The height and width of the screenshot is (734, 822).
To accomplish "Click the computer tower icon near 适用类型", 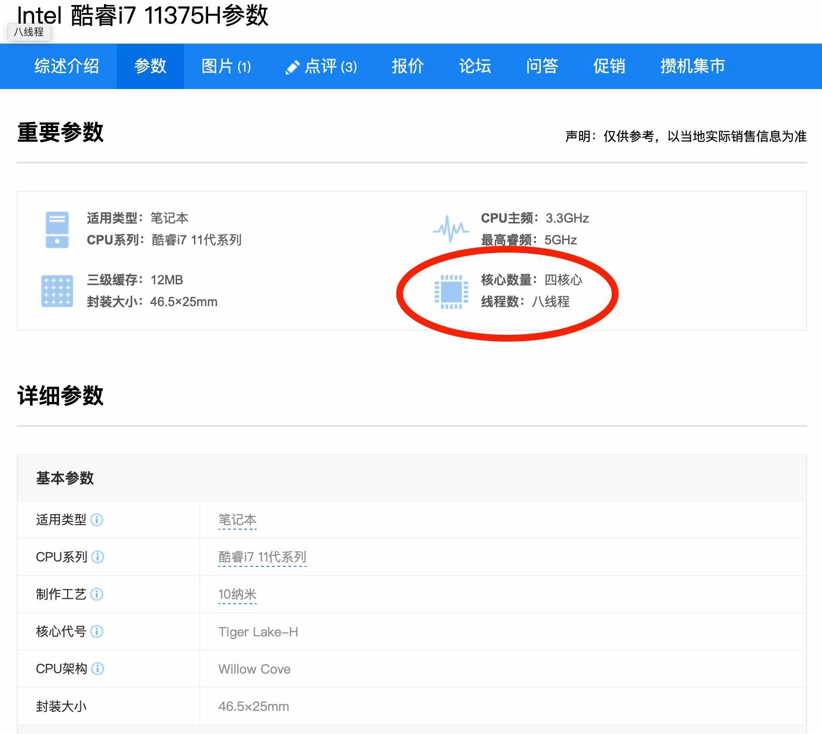I will point(57,229).
